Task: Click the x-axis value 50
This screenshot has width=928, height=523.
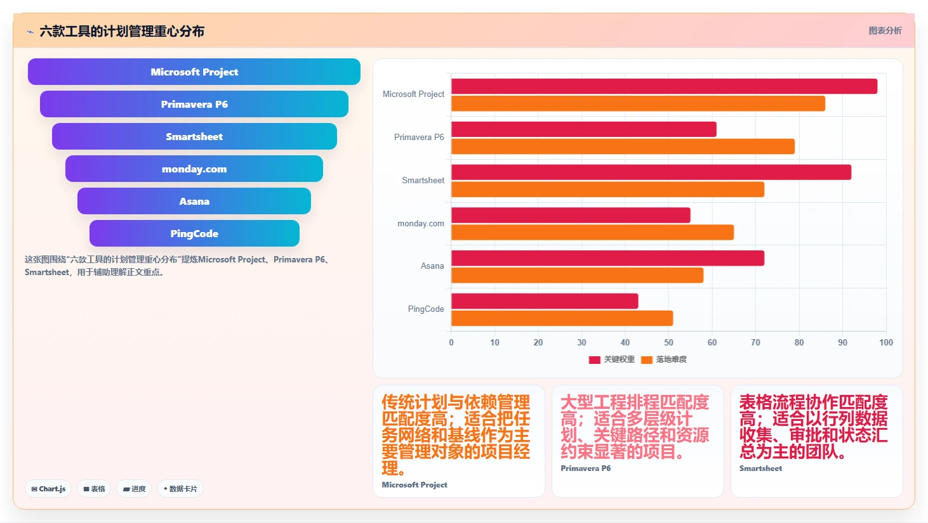Action: coord(668,342)
